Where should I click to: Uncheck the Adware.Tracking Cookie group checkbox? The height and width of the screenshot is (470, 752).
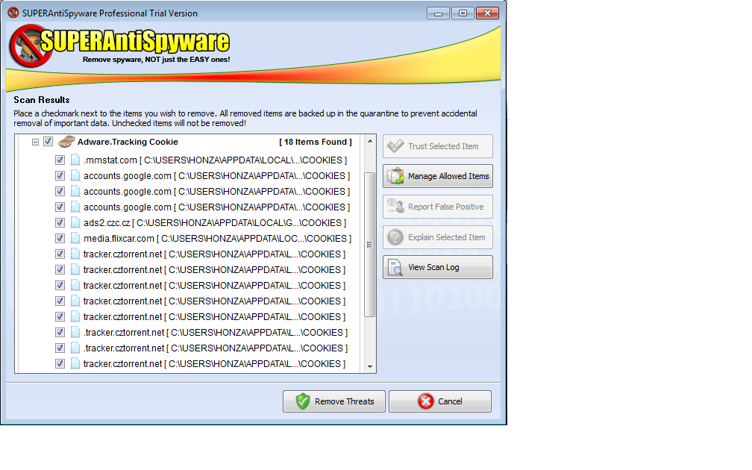[48, 142]
